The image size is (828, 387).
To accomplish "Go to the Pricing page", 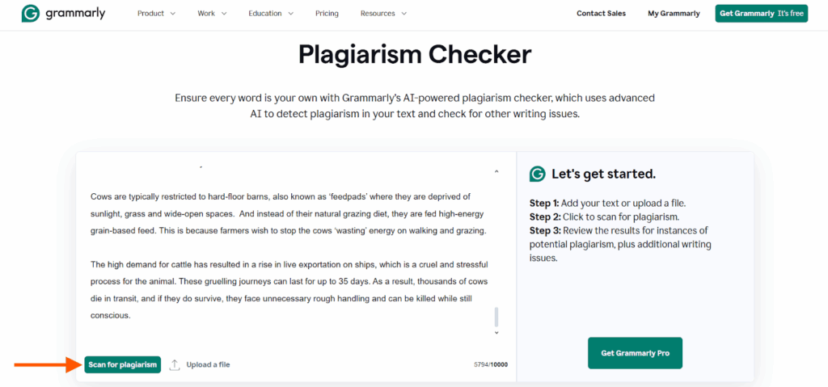I will (327, 14).
